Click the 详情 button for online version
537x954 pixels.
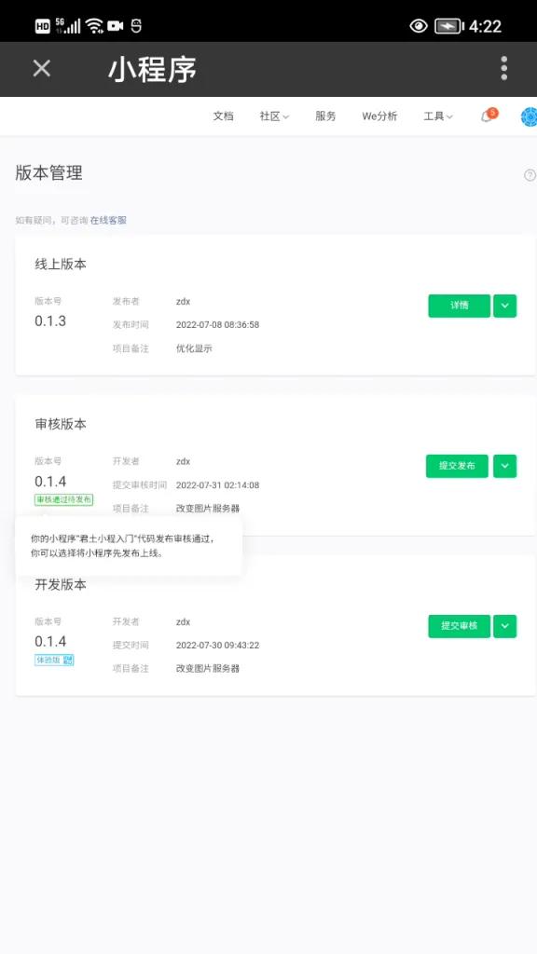coord(458,306)
